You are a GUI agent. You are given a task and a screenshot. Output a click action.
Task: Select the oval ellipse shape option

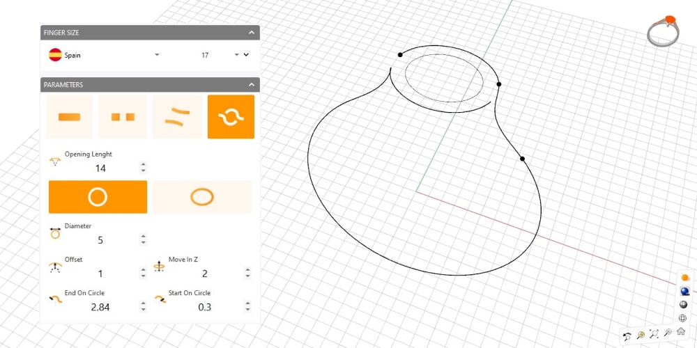(x=201, y=197)
